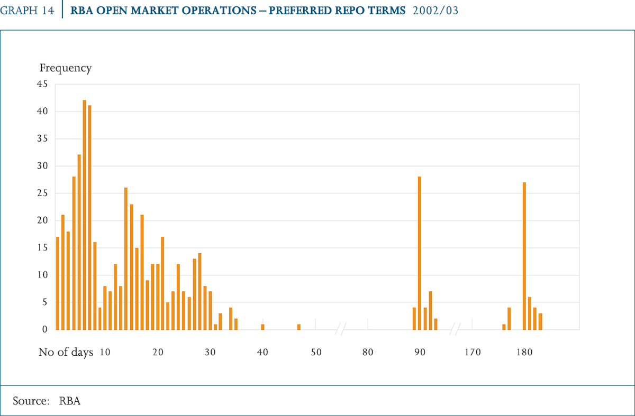
Task: Click the "Source: RBA" footer text
Action: [47, 401]
